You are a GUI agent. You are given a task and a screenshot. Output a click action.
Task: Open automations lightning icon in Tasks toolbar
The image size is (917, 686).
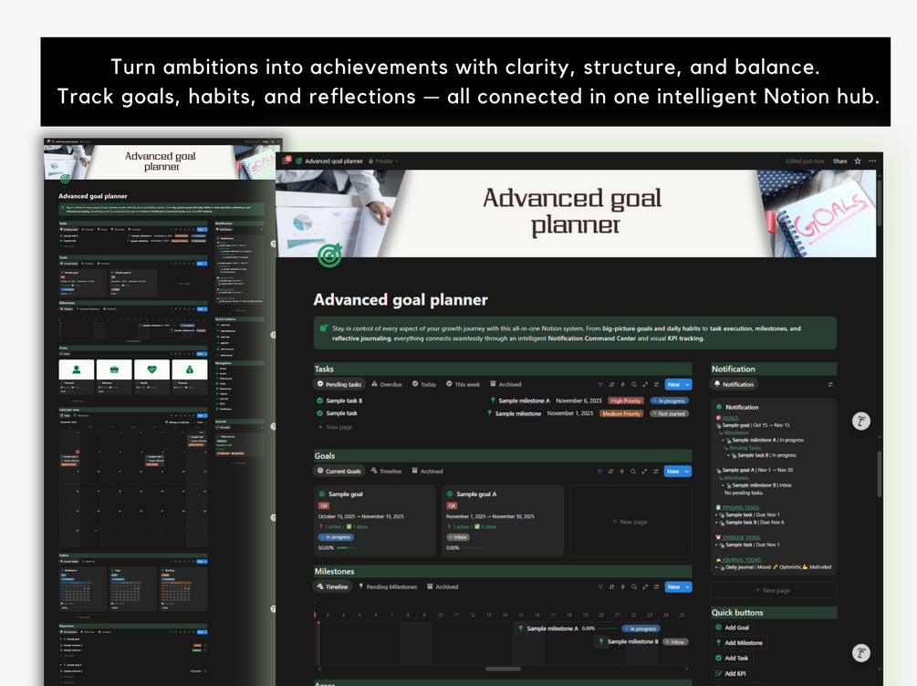(x=623, y=384)
